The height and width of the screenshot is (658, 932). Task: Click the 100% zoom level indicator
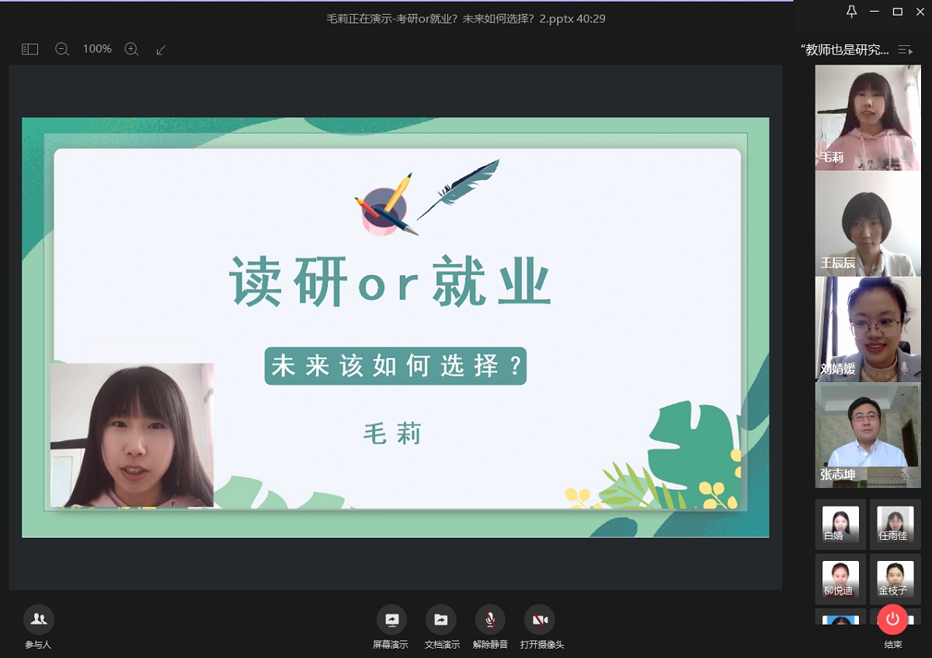tap(97, 49)
